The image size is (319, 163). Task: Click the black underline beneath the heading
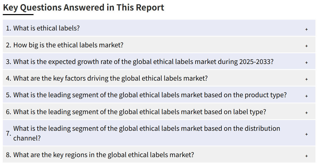18,15
